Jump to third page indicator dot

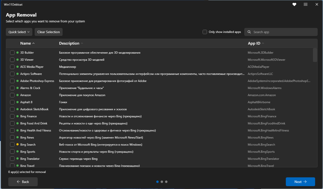pyautogui.click(x=166, y=182)
